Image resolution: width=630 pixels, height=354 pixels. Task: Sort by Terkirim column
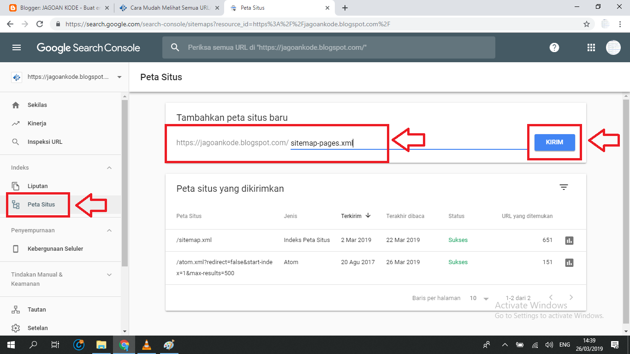click(x=356, y=216)
